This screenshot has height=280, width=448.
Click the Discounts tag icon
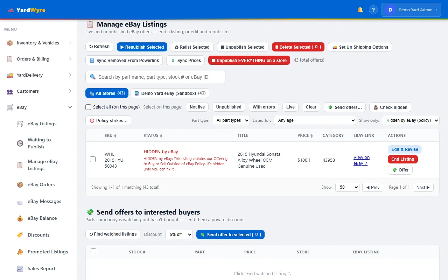(20, 235)
